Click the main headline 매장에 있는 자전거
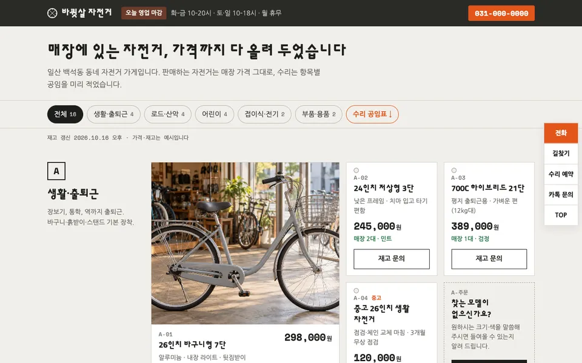582x363 pixels. click(197, 50)
